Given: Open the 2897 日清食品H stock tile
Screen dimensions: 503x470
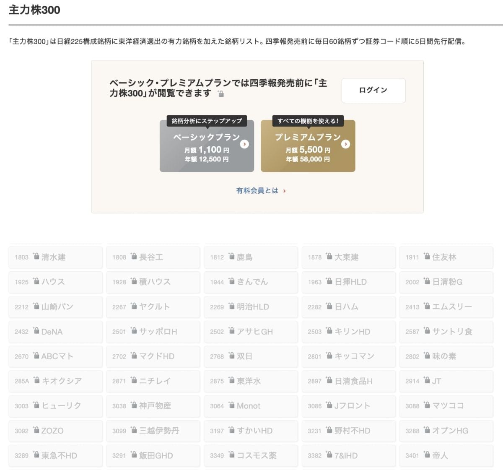Looking at the screenshot, I should click(349, 381).
